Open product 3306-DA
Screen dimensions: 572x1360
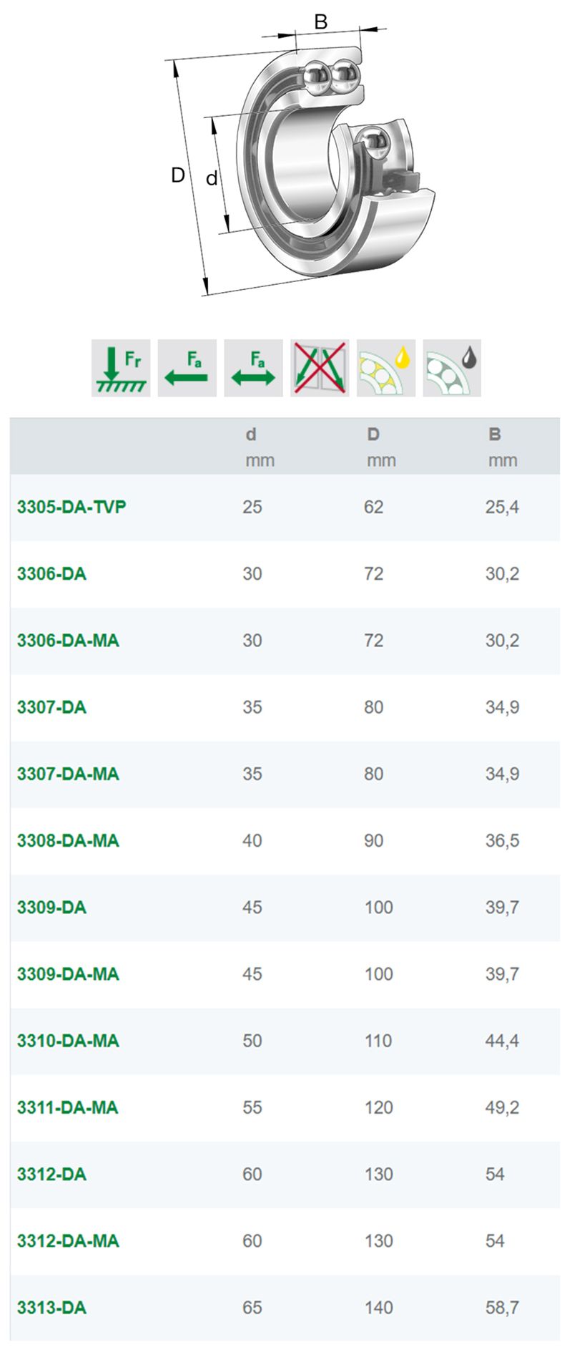(x=51, y=574)
